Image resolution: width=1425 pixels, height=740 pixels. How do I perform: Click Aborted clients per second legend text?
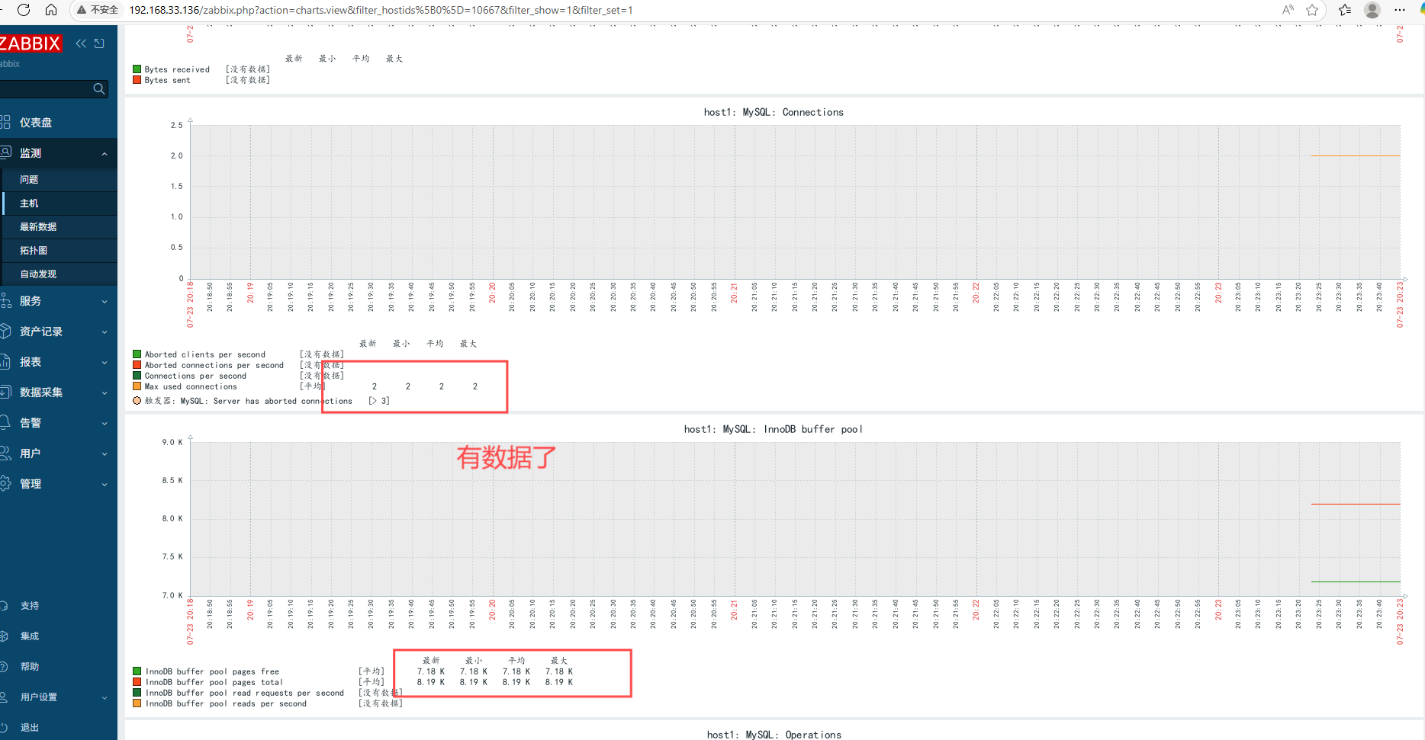point(205,354)
